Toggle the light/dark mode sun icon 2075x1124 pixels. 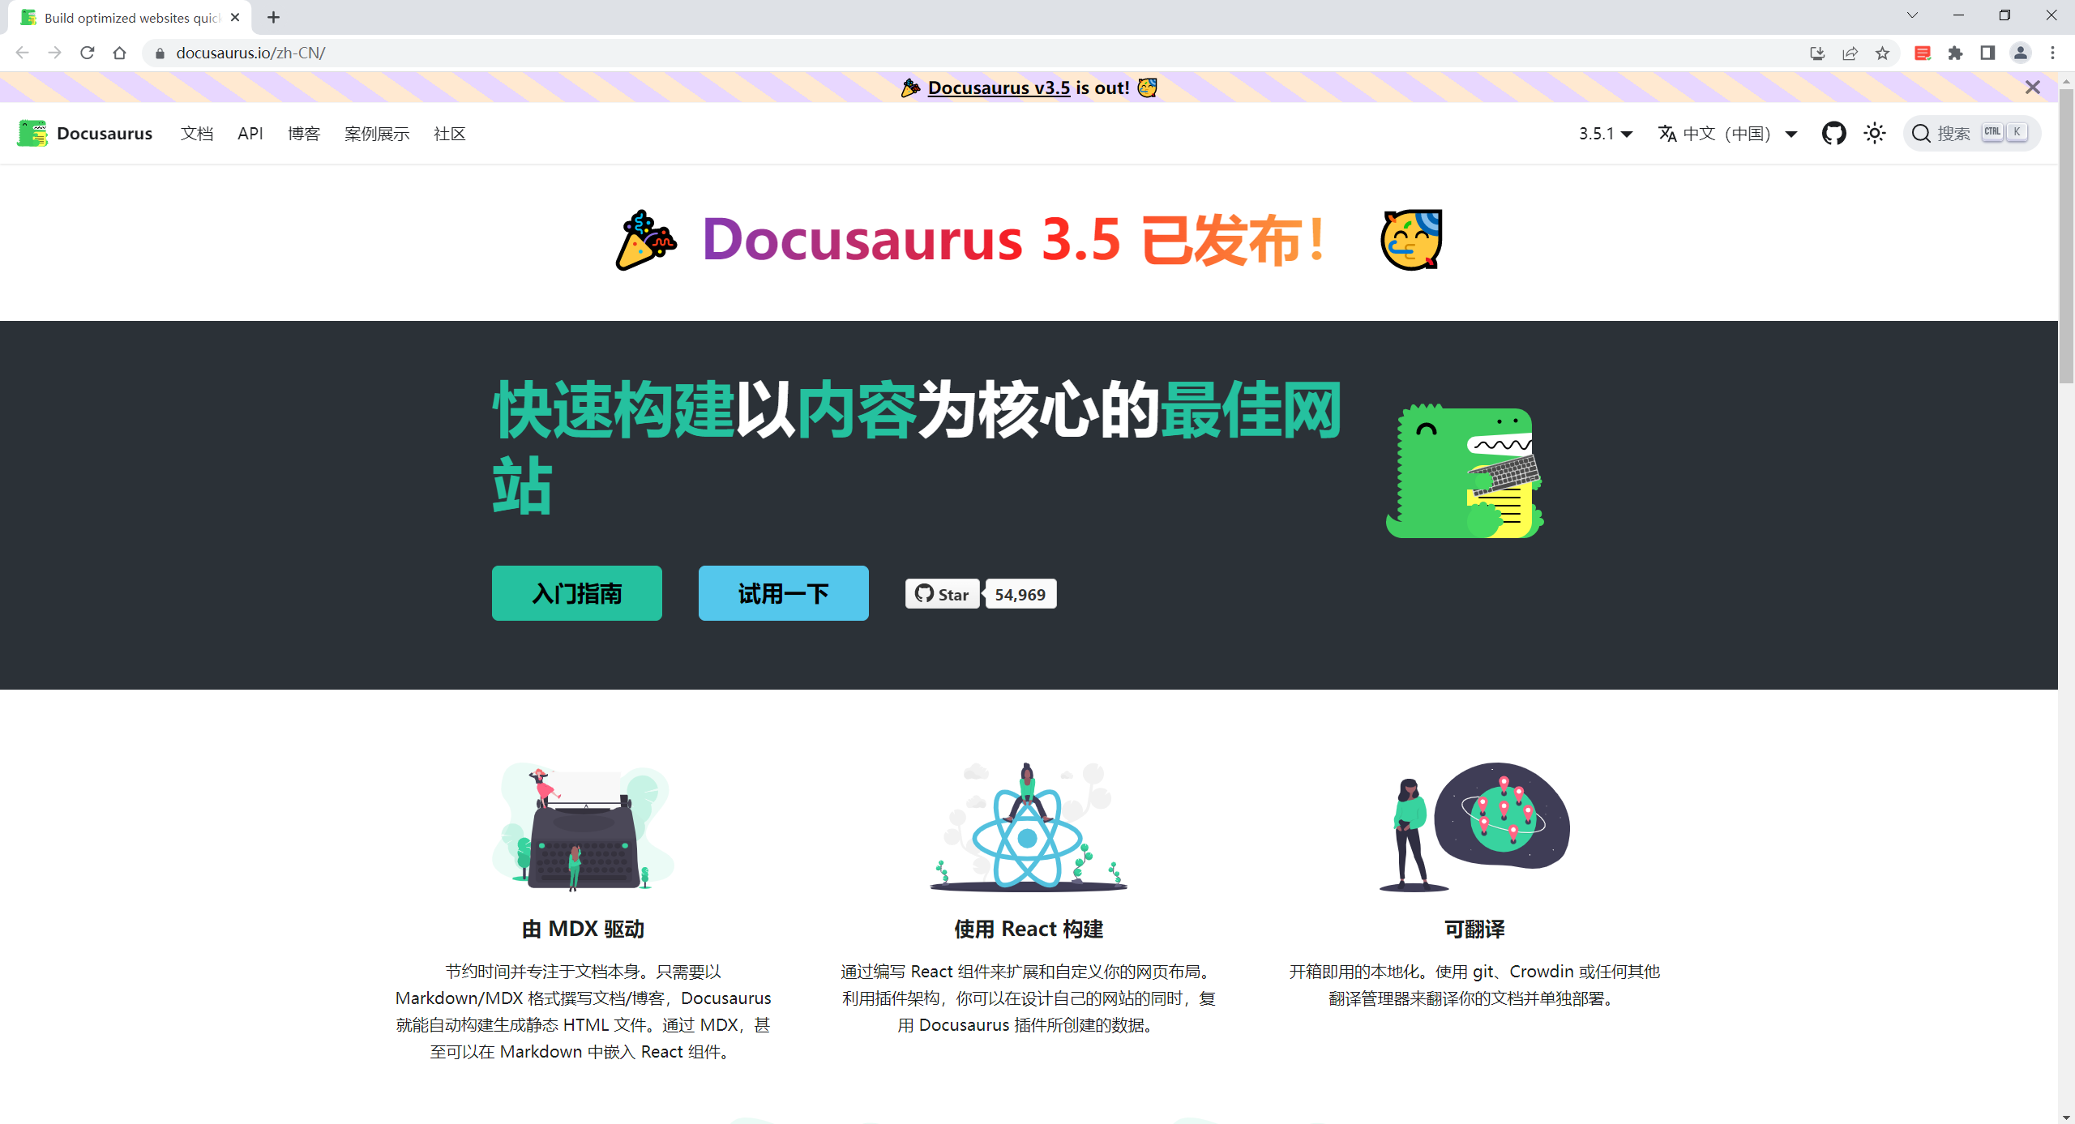1874,133
